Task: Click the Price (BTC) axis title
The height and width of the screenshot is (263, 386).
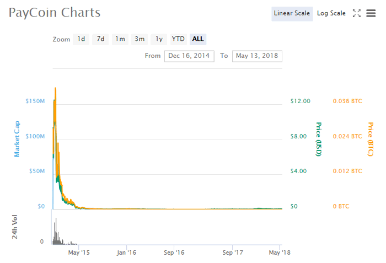Action: pyautogui.click(x=371, y=139)
